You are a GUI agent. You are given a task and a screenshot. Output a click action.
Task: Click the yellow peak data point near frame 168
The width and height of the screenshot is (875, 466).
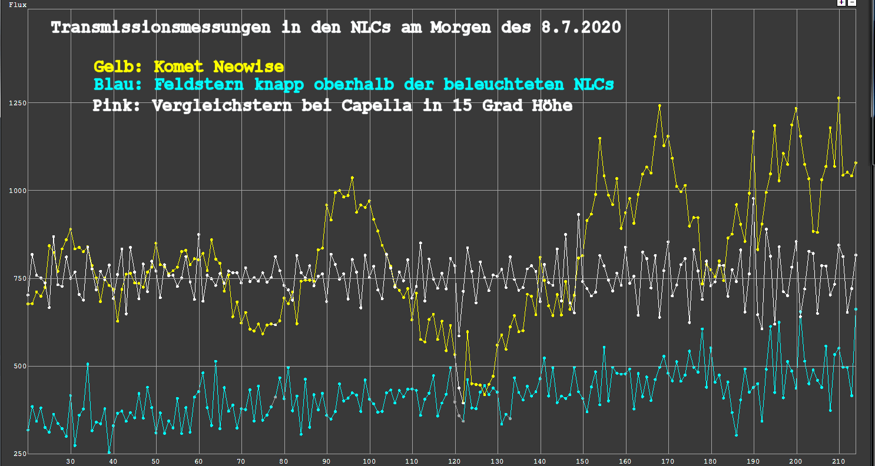tap(659, 106)
